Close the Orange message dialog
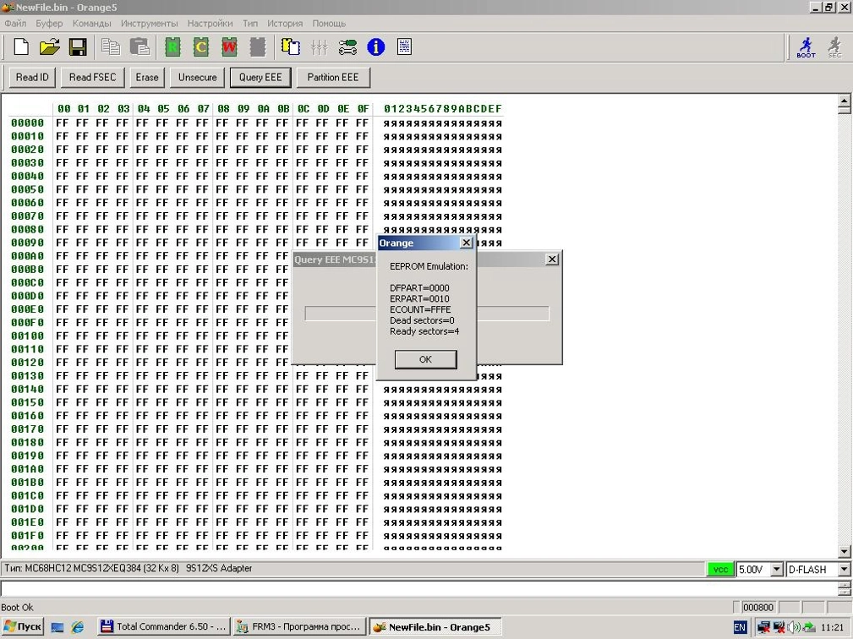The width and height of the screenshot is (853, 639). (x=466, y=243)
